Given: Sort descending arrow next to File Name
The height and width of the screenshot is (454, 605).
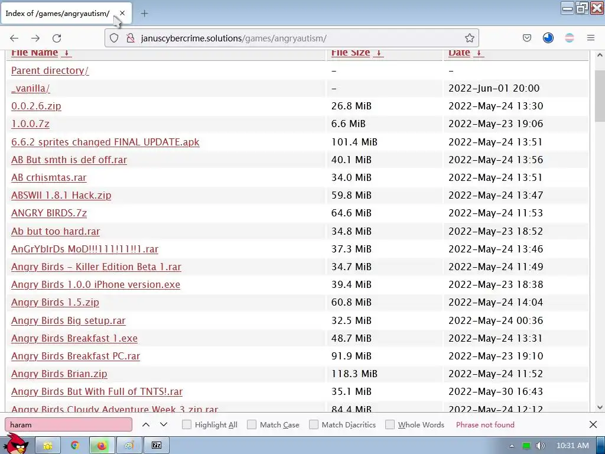Looking at the screenshot, I should [66, 53].
